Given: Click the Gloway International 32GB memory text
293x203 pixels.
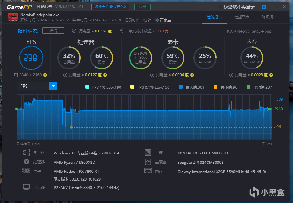Looking at the screenshot, I should pyautogui.click(x=222, y=172).
